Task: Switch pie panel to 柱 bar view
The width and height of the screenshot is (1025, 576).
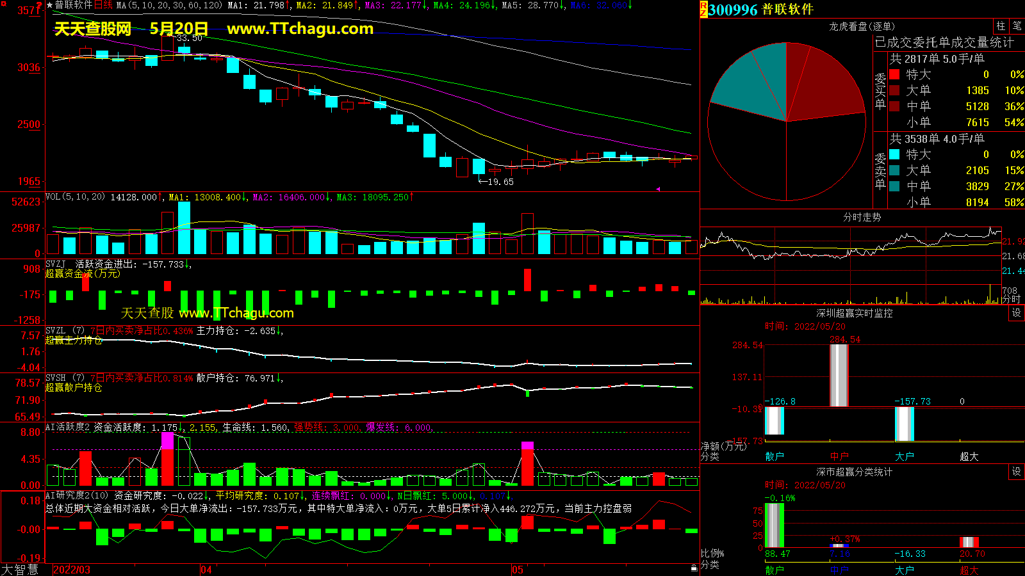Action: [x=1001, y=26]
